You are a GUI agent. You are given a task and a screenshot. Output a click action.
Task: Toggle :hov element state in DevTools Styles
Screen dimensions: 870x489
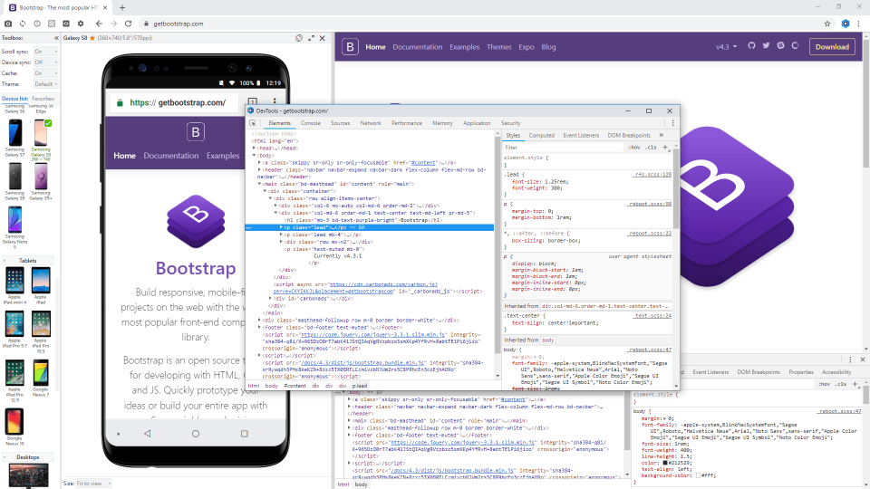pos(634,148)
